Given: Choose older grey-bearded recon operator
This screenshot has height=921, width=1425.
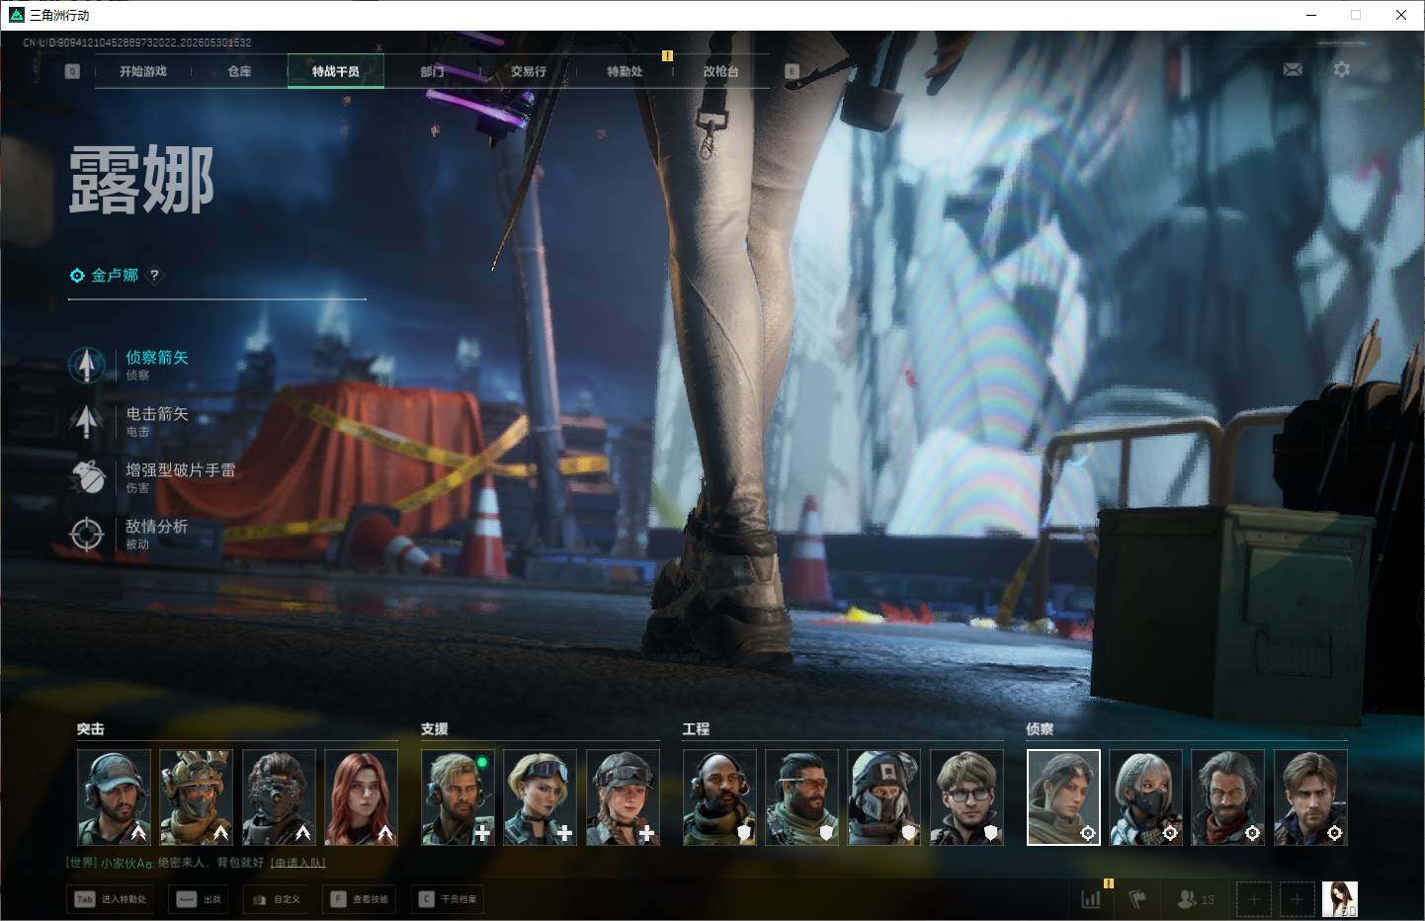Looking at the screenshot, I should click(x=1227, y=796).
